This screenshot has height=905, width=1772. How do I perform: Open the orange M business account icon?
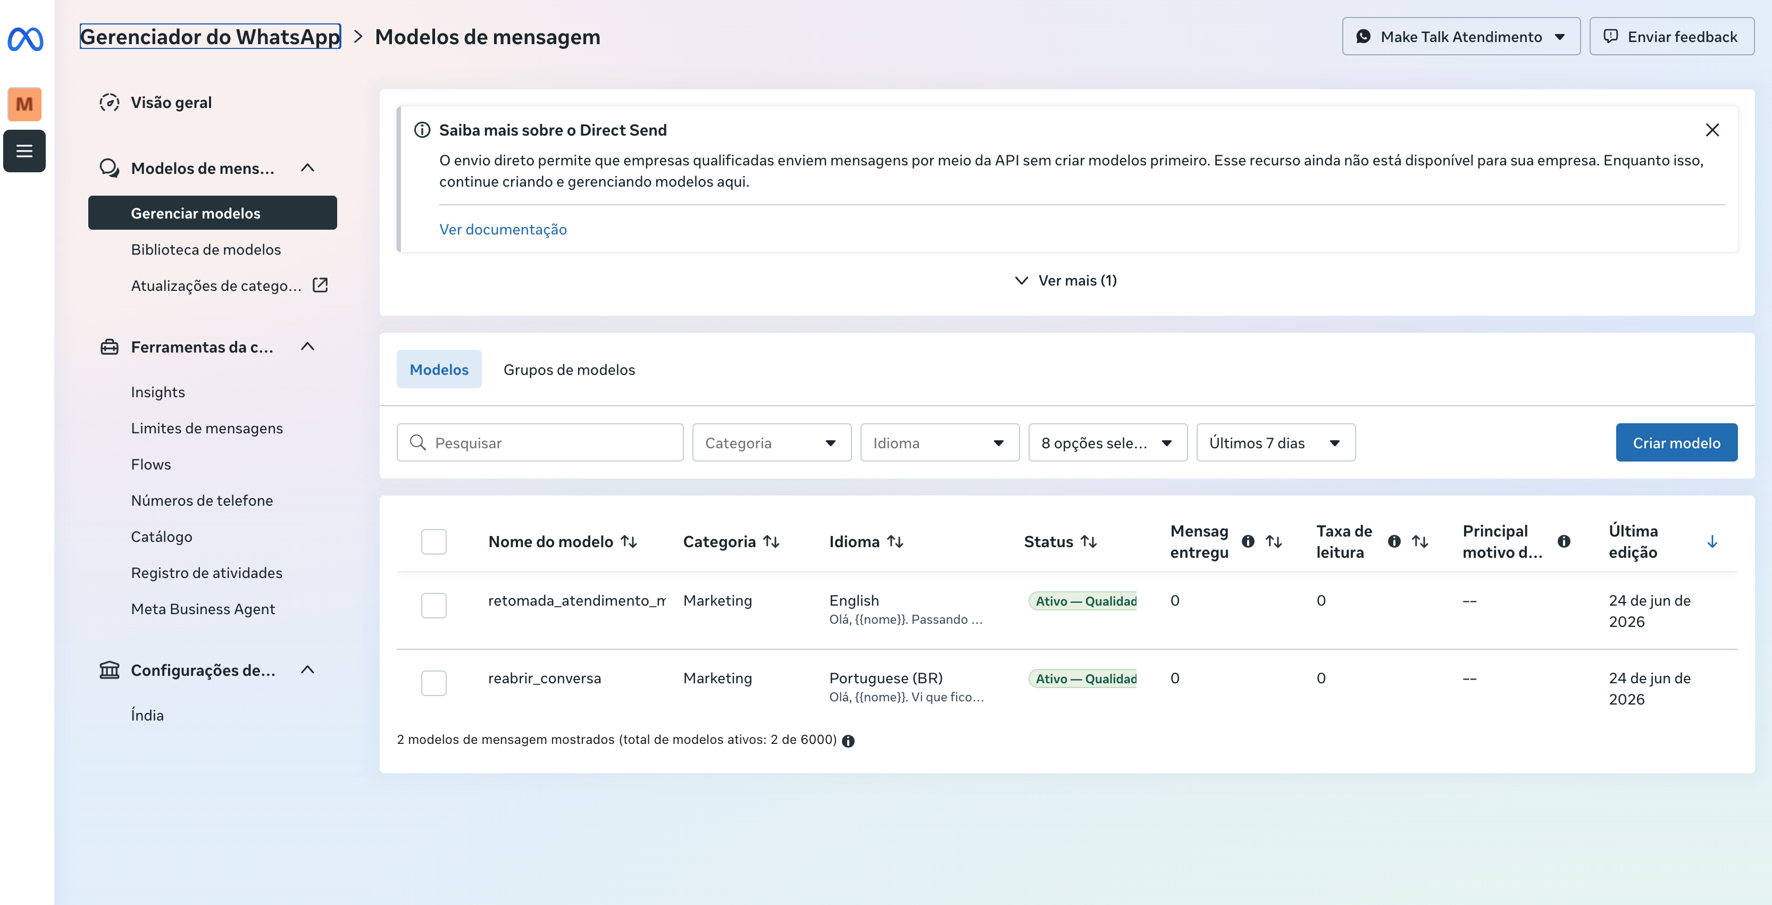[25, 104]
